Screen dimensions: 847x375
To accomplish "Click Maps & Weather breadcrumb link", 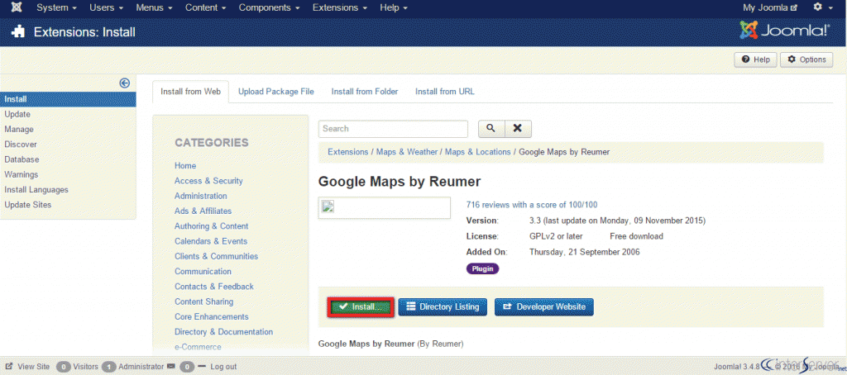I will pyautogui.click(x=407, y=152).
